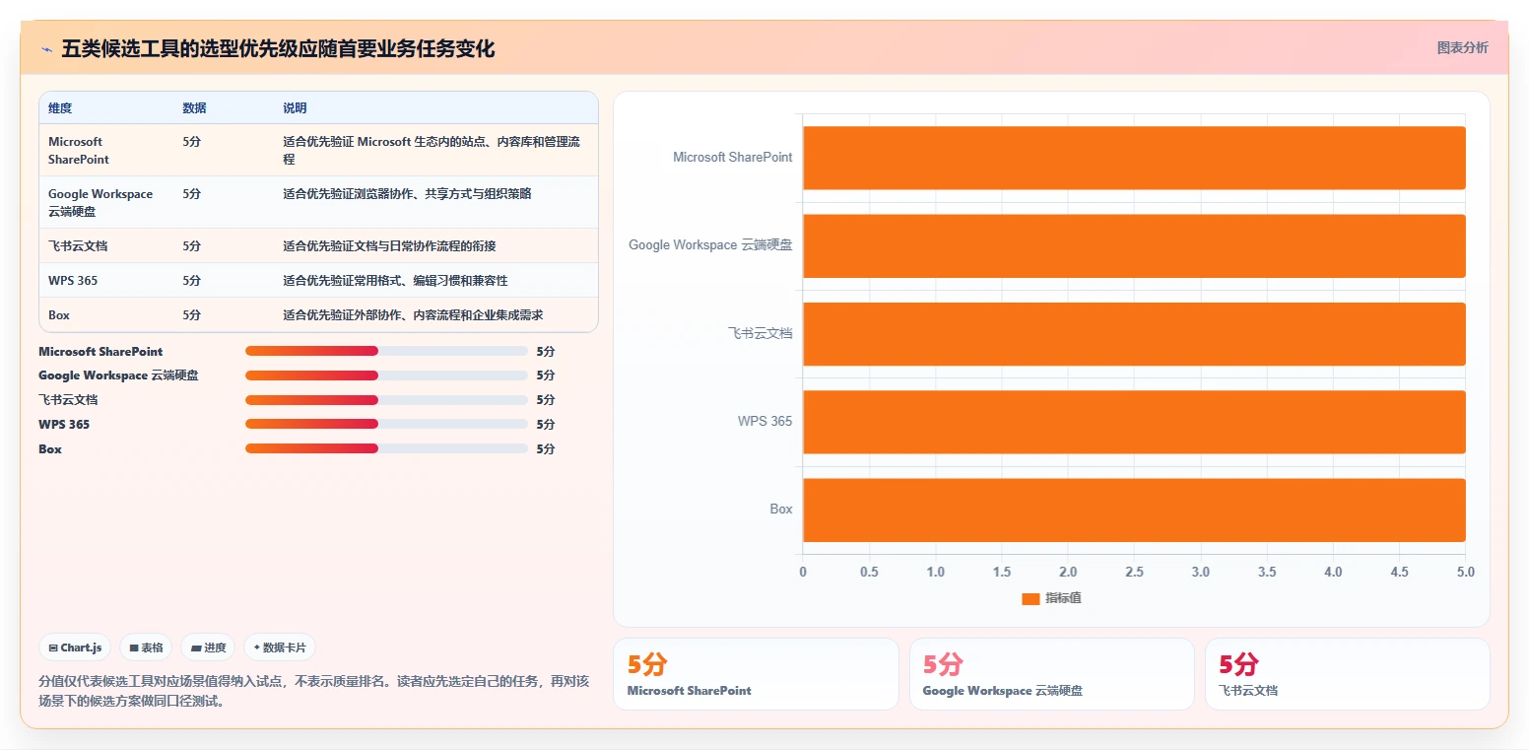The image size is (1529, 750).
Task: Click the Box progress bar
Action: (x=386, y=448)
